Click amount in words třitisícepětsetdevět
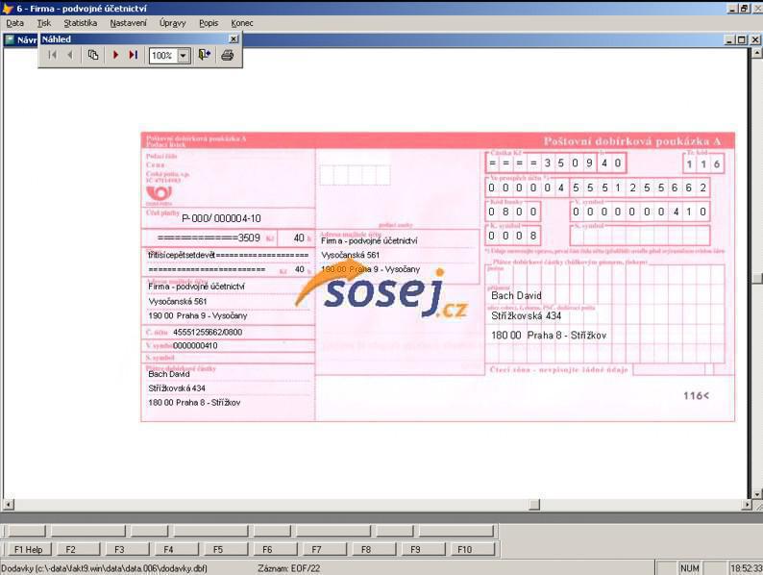763x575 pixels. pyautogui.click(x=182, y=255)
